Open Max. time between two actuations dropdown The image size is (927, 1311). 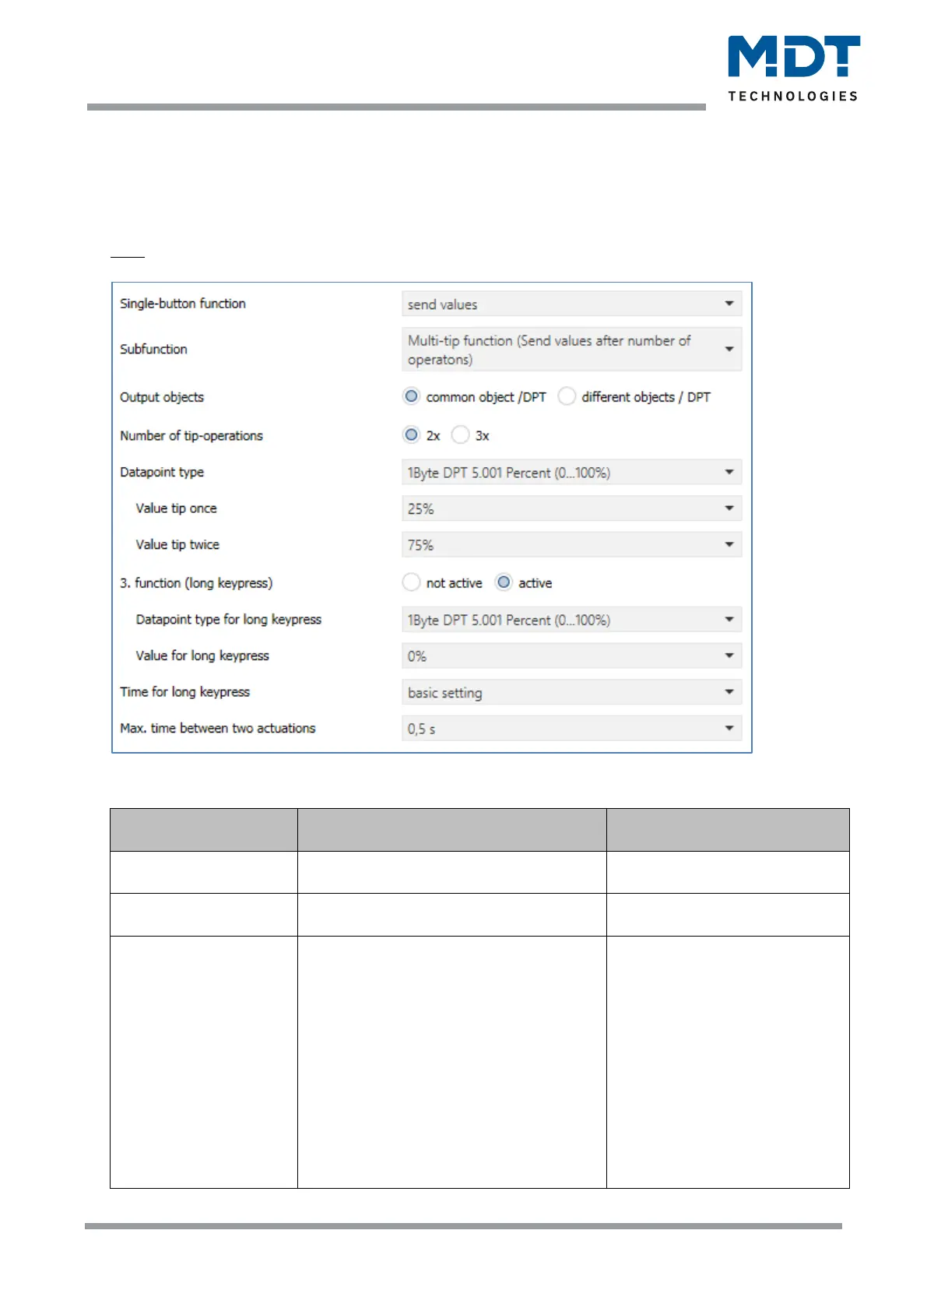point(571,729)
